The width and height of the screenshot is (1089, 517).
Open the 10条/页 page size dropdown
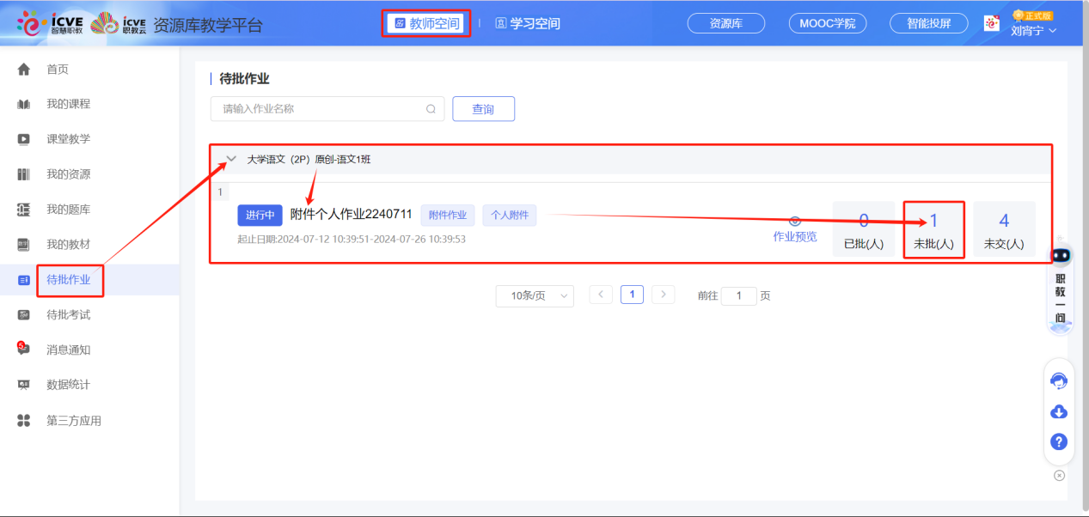[x=534, y=295]
